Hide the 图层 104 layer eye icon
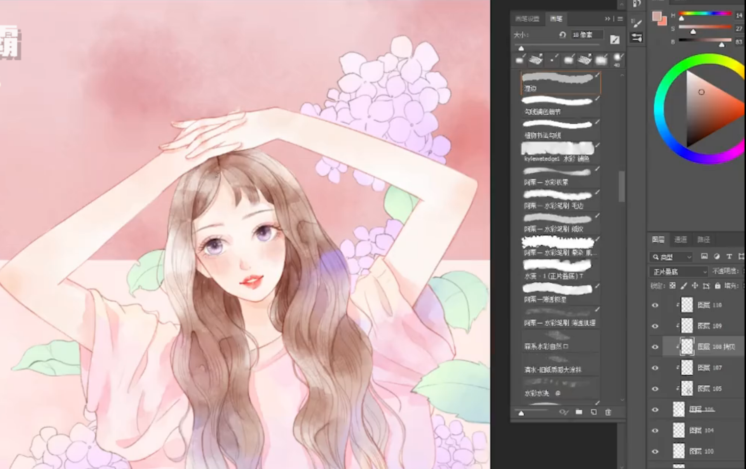Screen dimensions: 746x469 [655, 431]
